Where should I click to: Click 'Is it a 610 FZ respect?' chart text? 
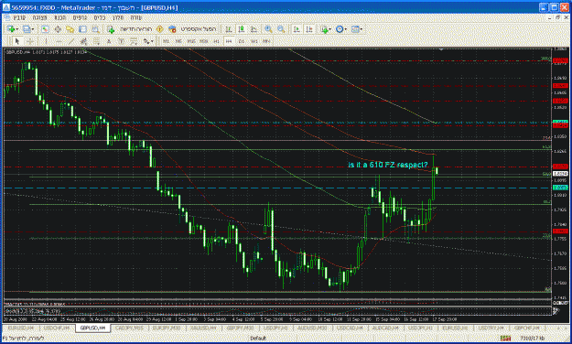(388, 165)
